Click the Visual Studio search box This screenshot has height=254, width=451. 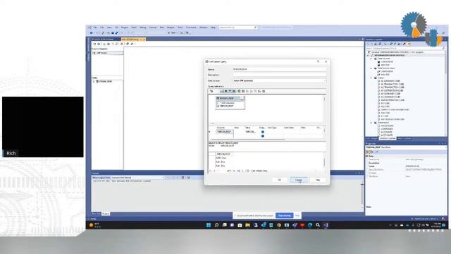(x=237, y=28)
